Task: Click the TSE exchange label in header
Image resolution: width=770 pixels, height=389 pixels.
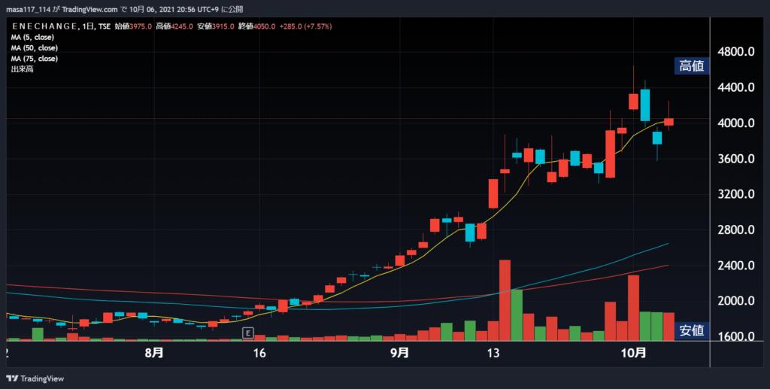Action: (105, 26)
